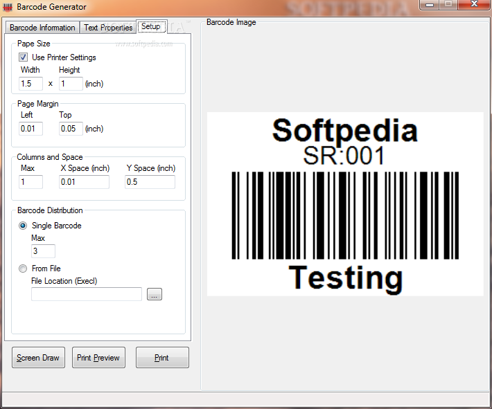Image resolution: width=492 pixels, height=409 pixels.
Task: Edit the Top page margin field
Action: 71,129
